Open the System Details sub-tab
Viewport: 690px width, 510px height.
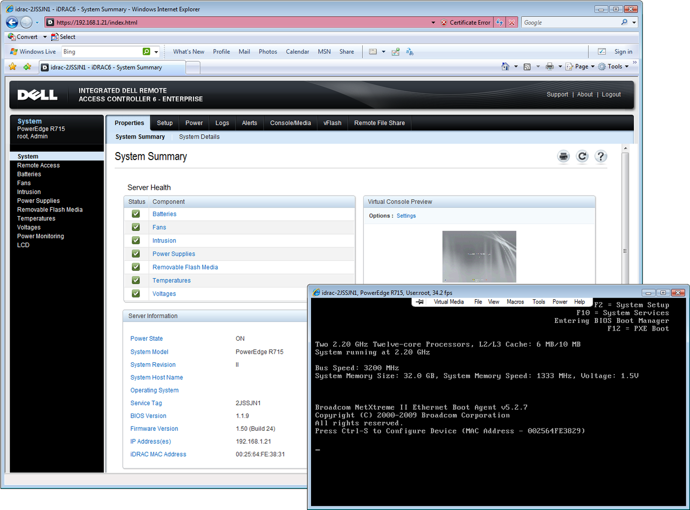199,137
